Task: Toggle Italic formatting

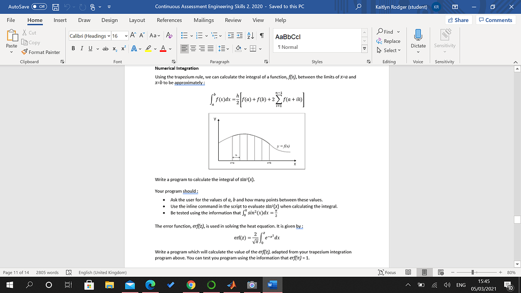Action: tap(82, 48)
